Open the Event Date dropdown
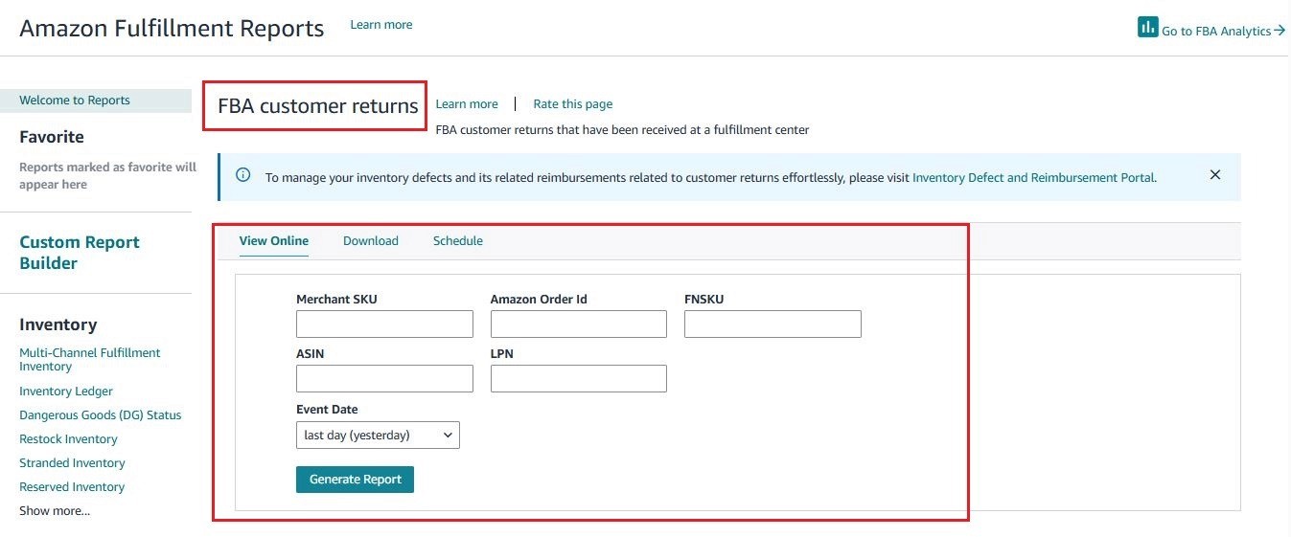 point(378,435)
